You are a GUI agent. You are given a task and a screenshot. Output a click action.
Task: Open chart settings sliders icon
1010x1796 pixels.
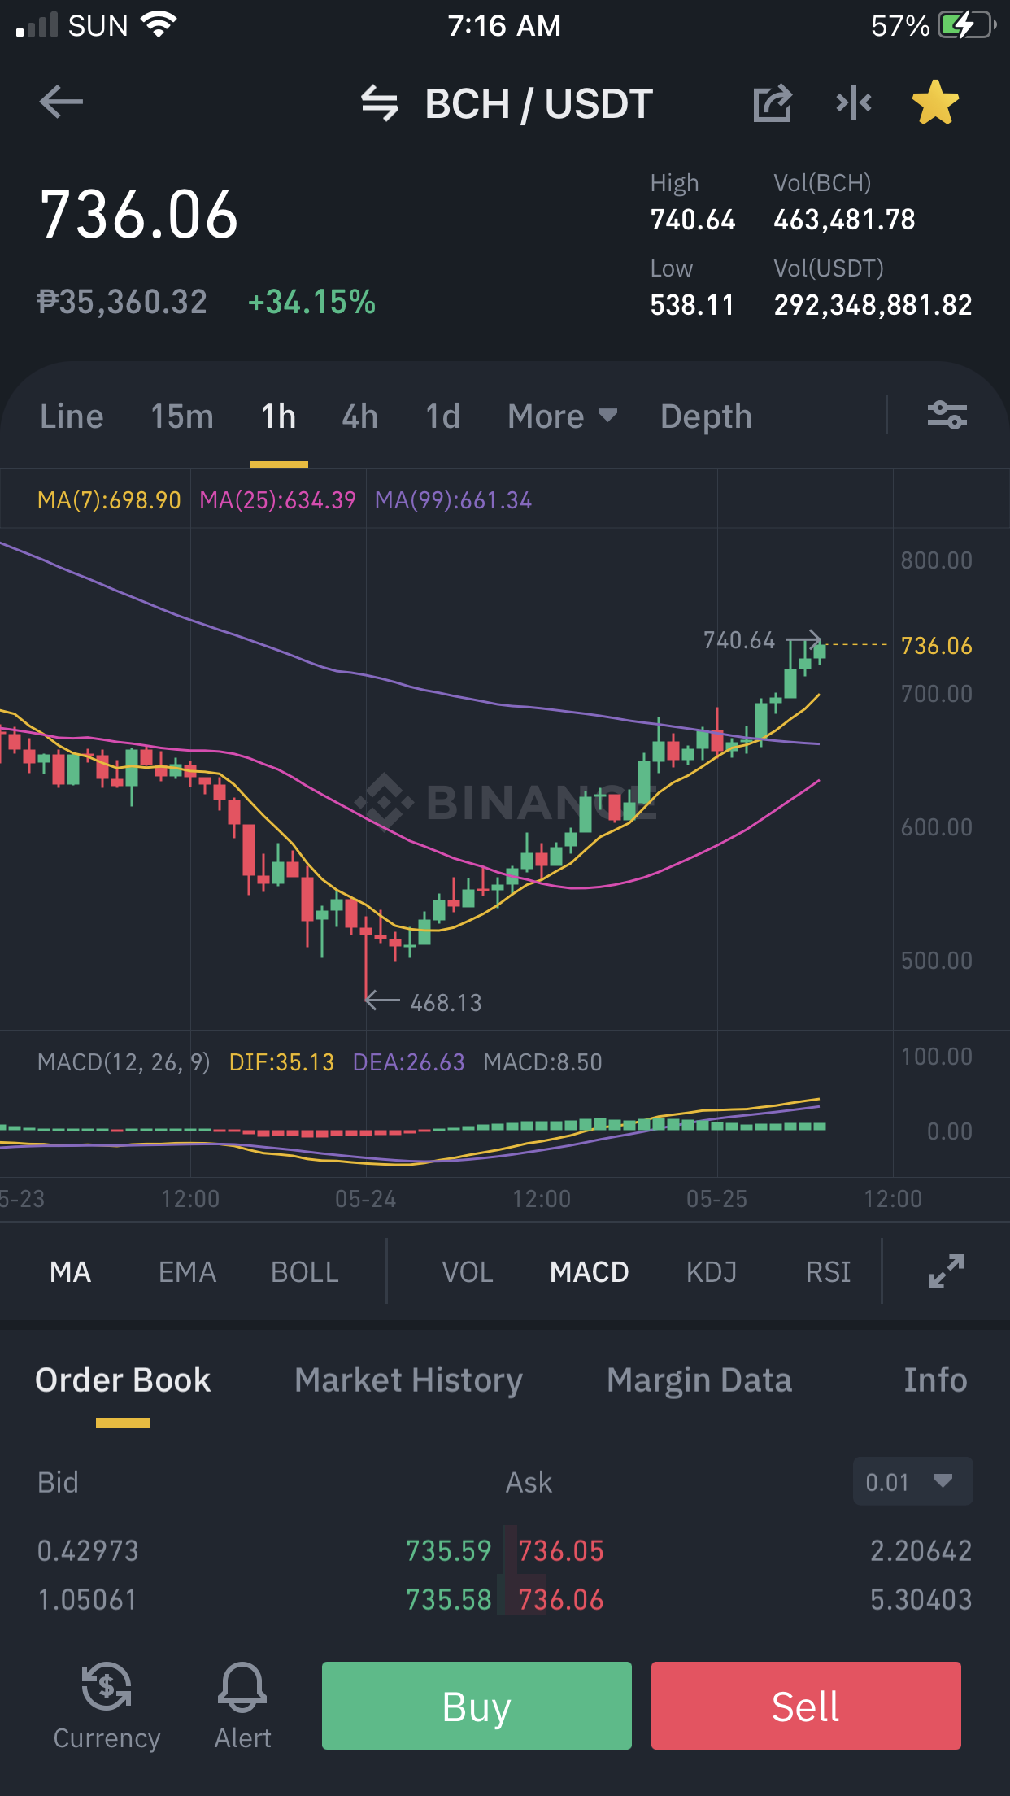(947, 416)
